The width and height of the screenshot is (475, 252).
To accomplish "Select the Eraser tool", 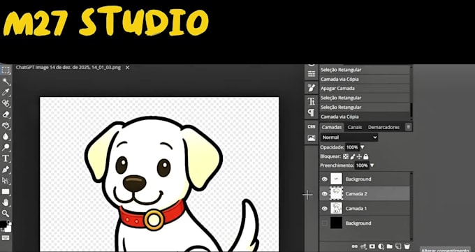I will coord(6,114).
